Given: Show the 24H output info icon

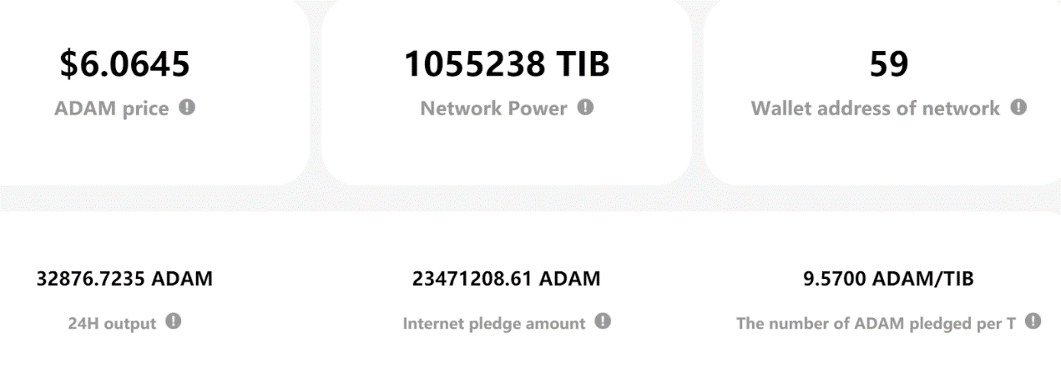Looking at the screenshot, I should (x=174, y=321).
